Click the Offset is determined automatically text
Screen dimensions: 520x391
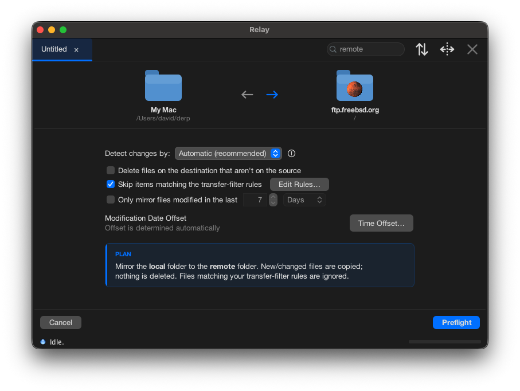[x=162, y=228]
